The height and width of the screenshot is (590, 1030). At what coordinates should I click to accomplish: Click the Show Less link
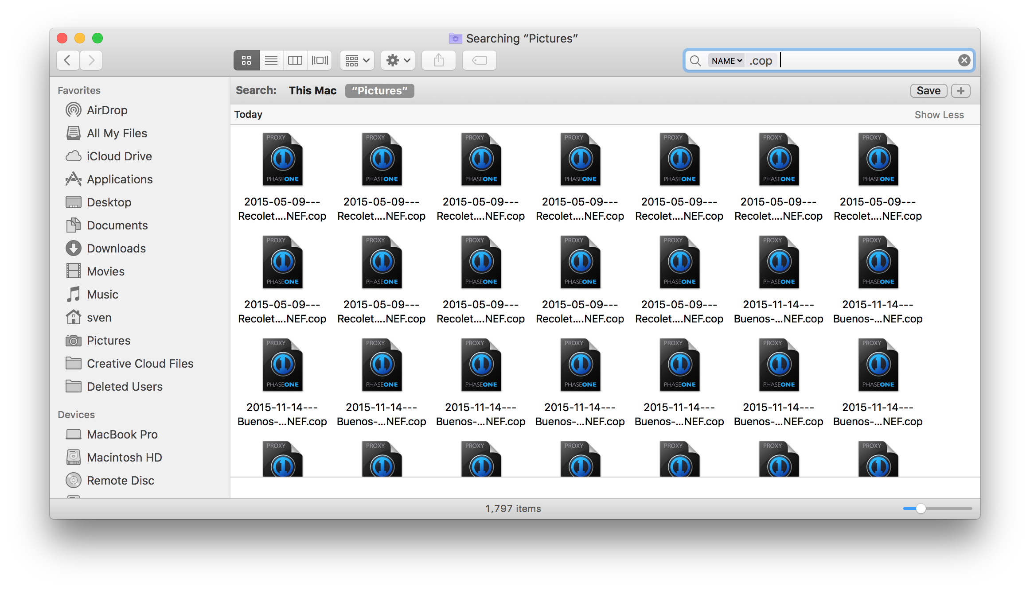coord(939,115)
